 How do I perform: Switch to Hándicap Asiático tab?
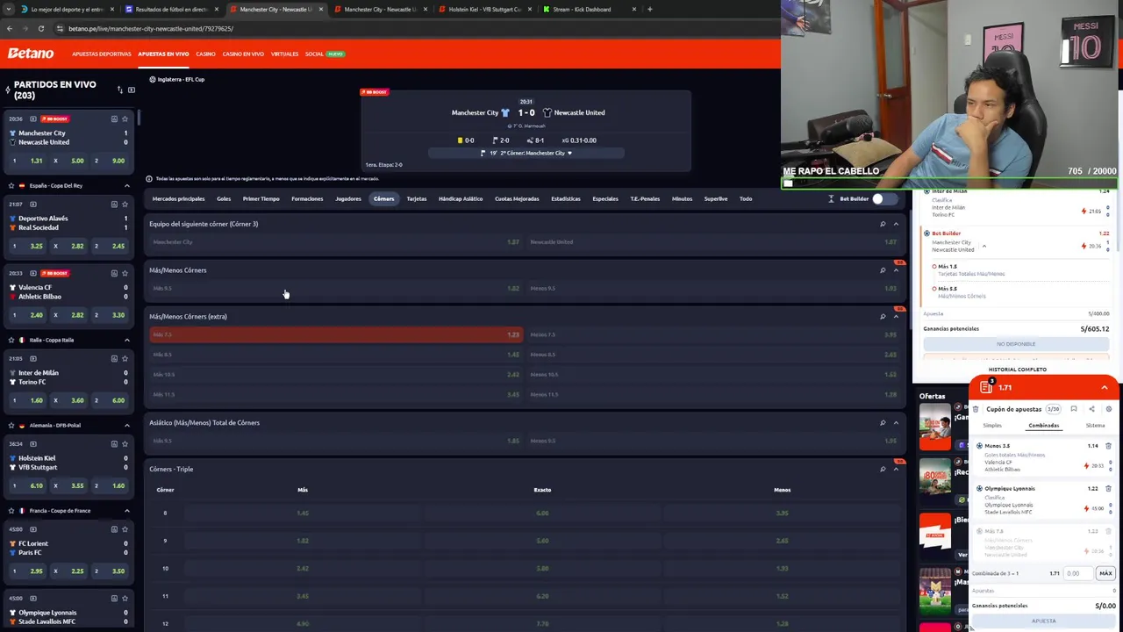point(461,198)
